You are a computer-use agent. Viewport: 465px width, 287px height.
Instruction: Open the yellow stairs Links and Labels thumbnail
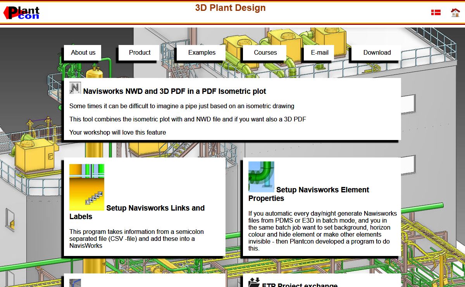87,187
